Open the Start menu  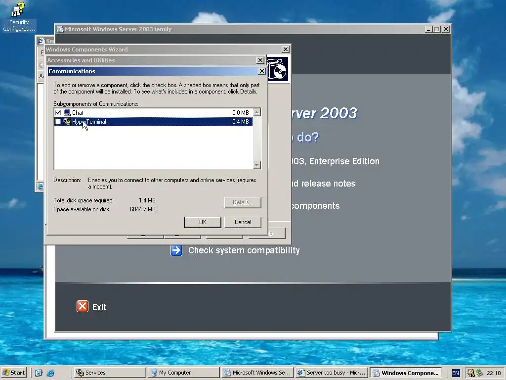point(14,373)
